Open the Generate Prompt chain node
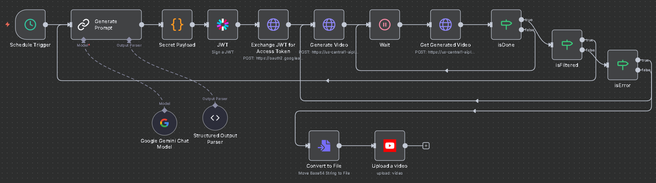Screen dimensions: 656x183 coord(106,25)
